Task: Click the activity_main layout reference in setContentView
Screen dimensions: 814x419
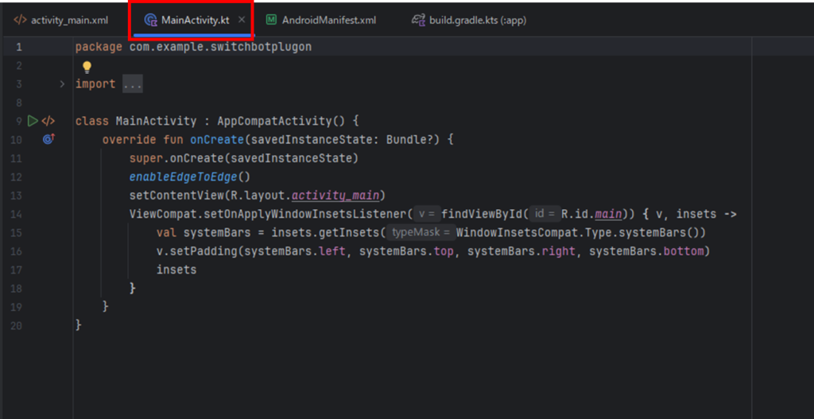Action: (338, 196)
